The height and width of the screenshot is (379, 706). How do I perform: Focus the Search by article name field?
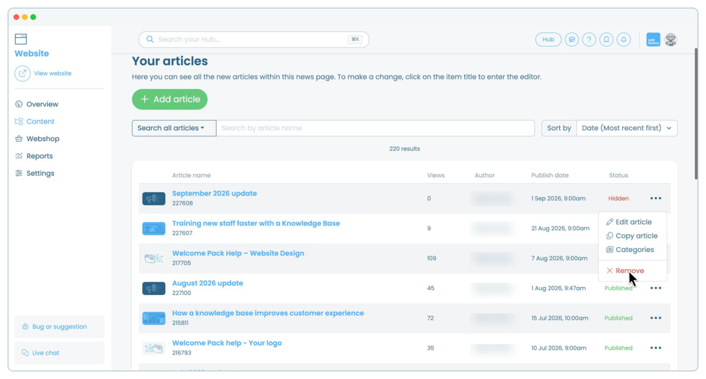(376, 128)
